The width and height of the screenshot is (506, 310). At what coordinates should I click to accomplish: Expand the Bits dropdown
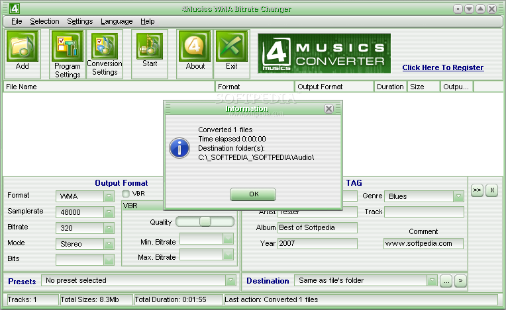[x=109, y=260]
